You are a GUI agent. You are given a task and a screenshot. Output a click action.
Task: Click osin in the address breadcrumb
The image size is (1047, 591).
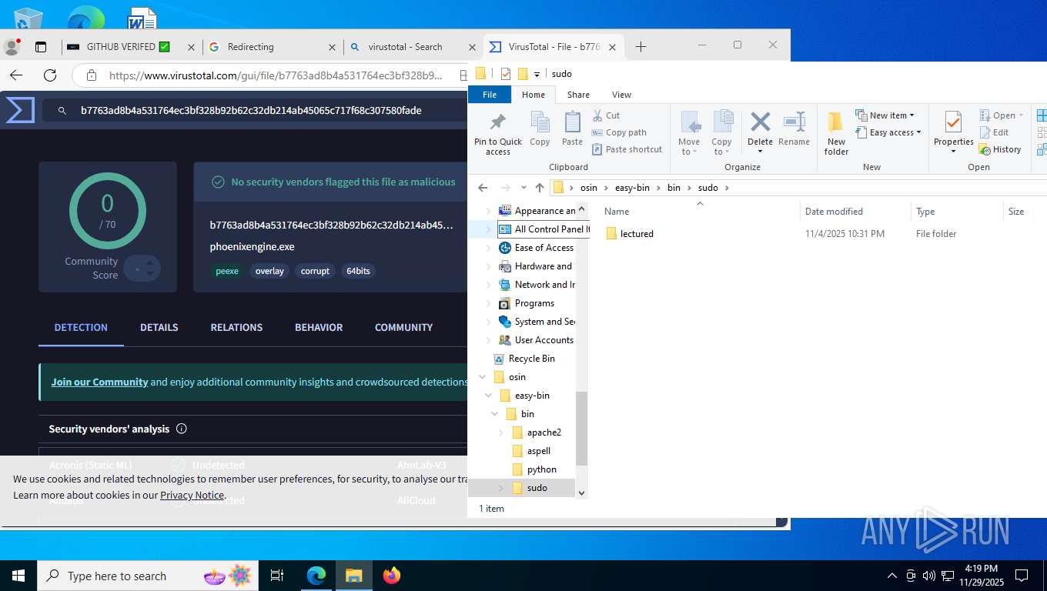(x=588, y=188)
